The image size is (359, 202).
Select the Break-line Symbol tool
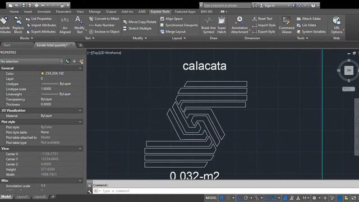(x=208, y=25)
